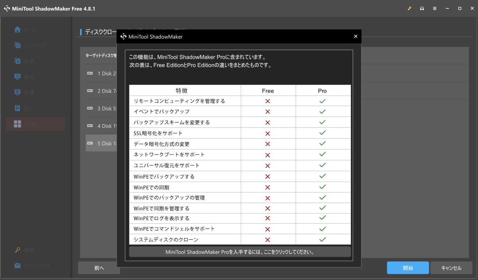Click the Free X mark for SSL暗号化をサポート
The height and width of the screenshot is (280, 478).
[268, 133]
